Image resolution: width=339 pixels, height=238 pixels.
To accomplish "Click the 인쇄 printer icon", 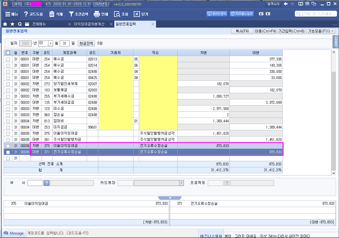I will click(x=97, y=14).
